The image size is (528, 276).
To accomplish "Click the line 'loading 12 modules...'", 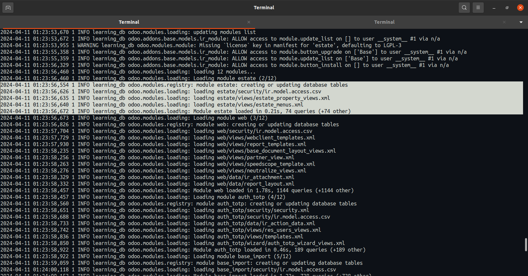I will 128,72.
